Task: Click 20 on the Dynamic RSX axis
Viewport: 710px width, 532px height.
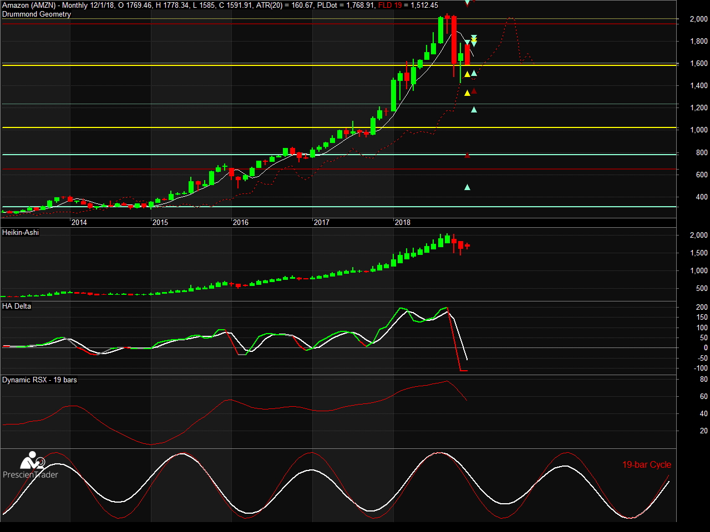Action: [704, 431]
